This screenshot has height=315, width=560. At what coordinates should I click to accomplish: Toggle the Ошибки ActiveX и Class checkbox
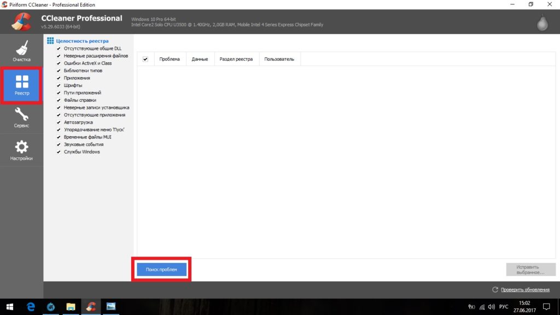point(59,63)
